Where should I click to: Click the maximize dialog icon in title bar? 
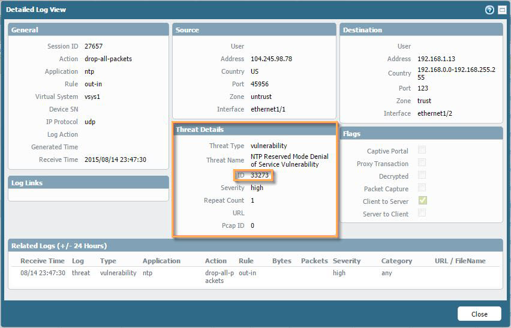501,10
